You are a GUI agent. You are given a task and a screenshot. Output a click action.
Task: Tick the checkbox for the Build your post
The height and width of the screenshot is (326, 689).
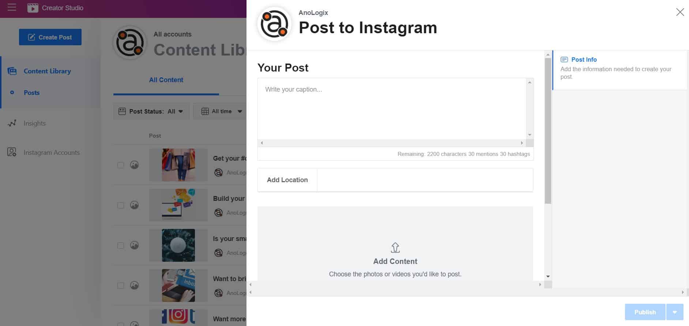click(x=121, y=205)
